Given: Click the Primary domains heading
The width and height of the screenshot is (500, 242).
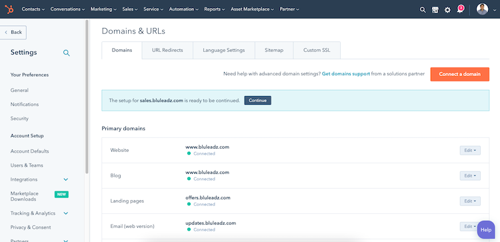Looking at the screenshot, I should click(x=123, y=129).
